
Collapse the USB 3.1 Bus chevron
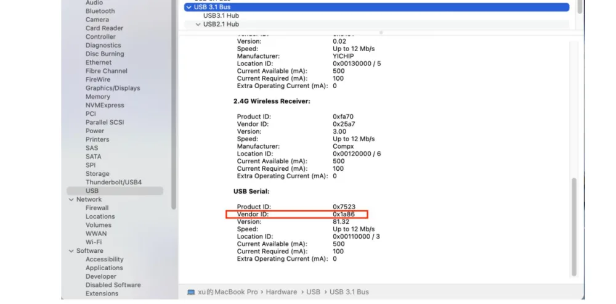click(x=189, y=7)
